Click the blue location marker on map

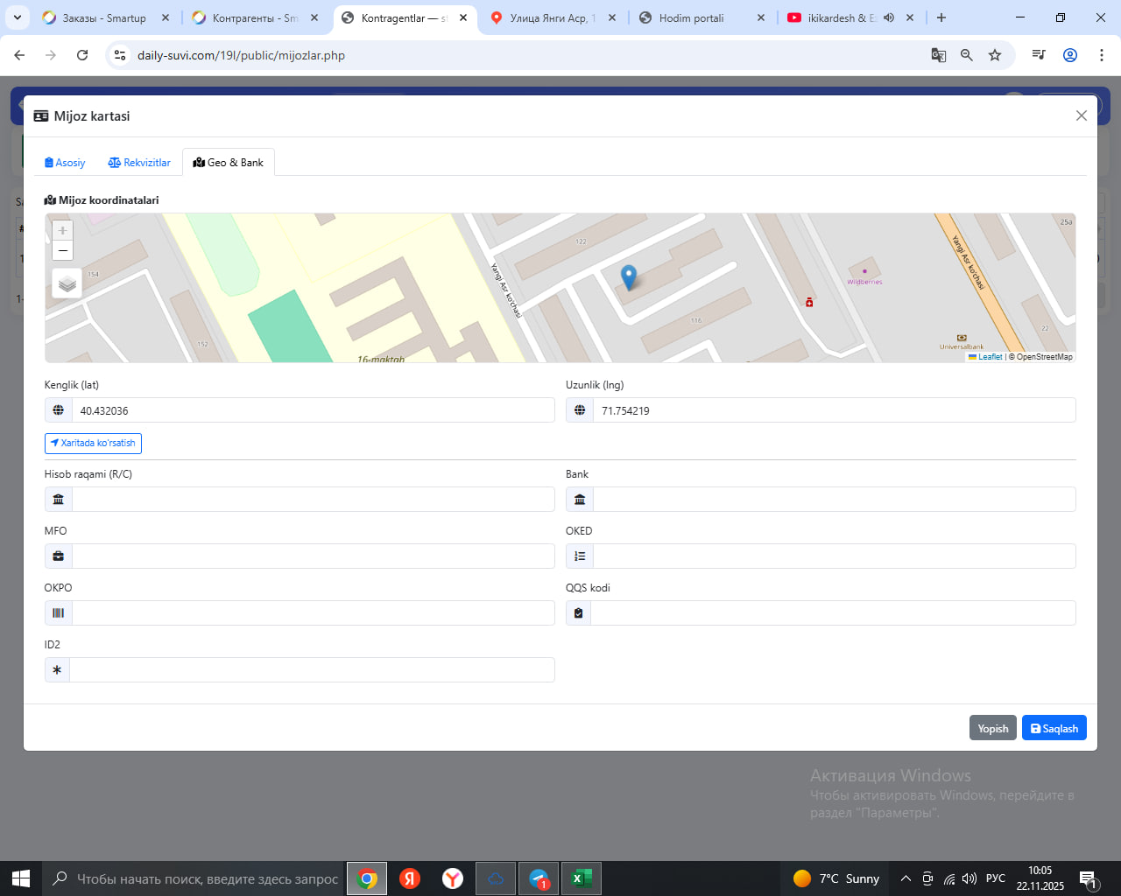click(x=628, y=276)
